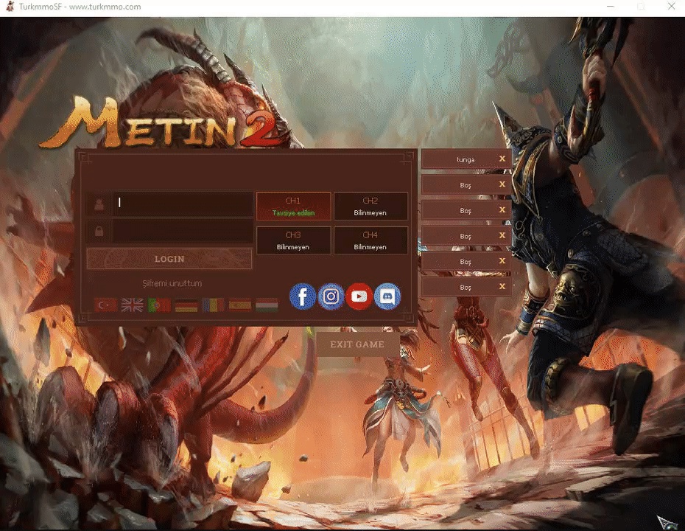Select channel CH4

tap(370, 240)
